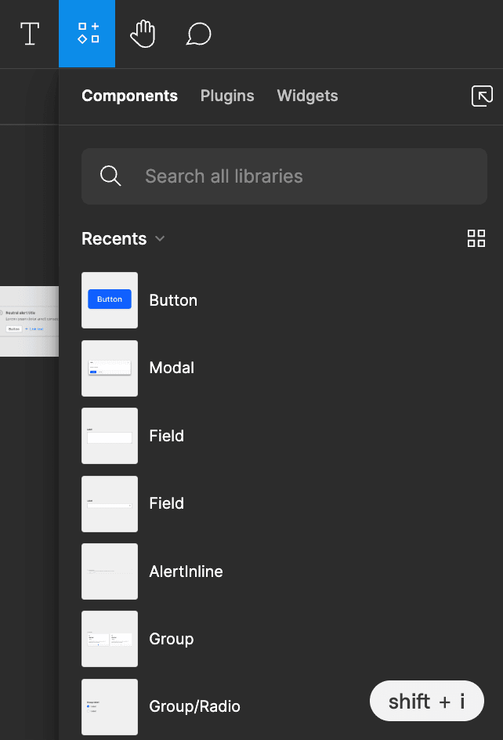This screenshot has width=503, height=740.
Task: Open the Widgets tab
Action: (307, 96)
